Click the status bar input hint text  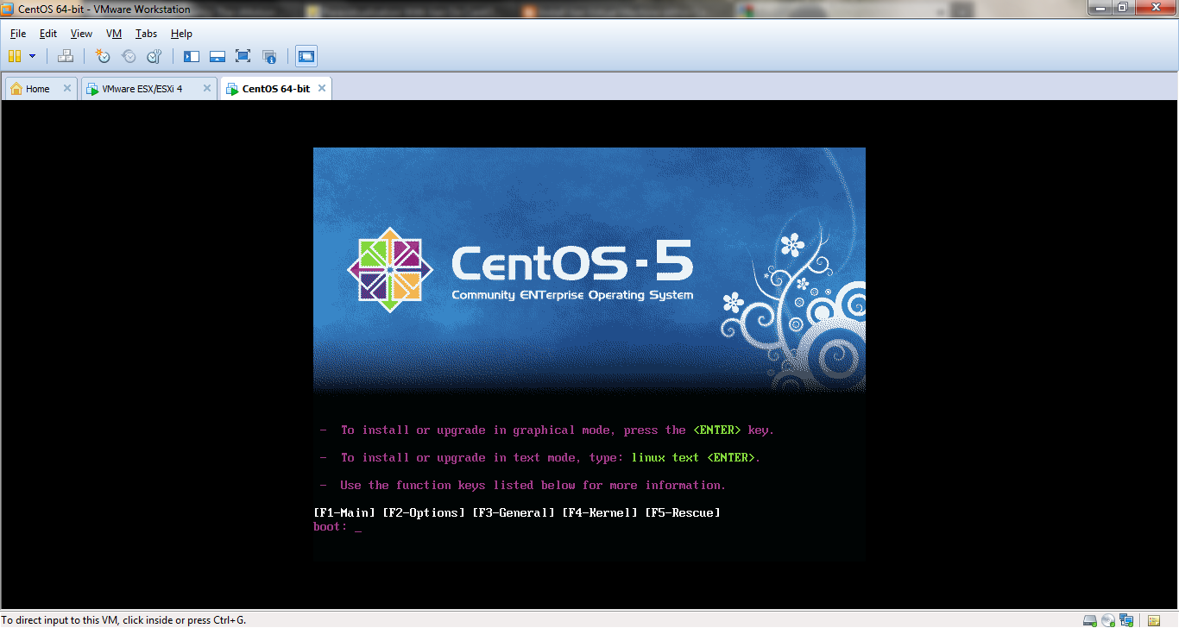pyautogui.click(x=123, y=620)
